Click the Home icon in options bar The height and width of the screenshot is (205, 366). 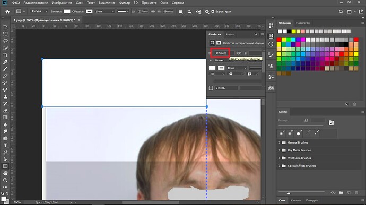[7, 12]
